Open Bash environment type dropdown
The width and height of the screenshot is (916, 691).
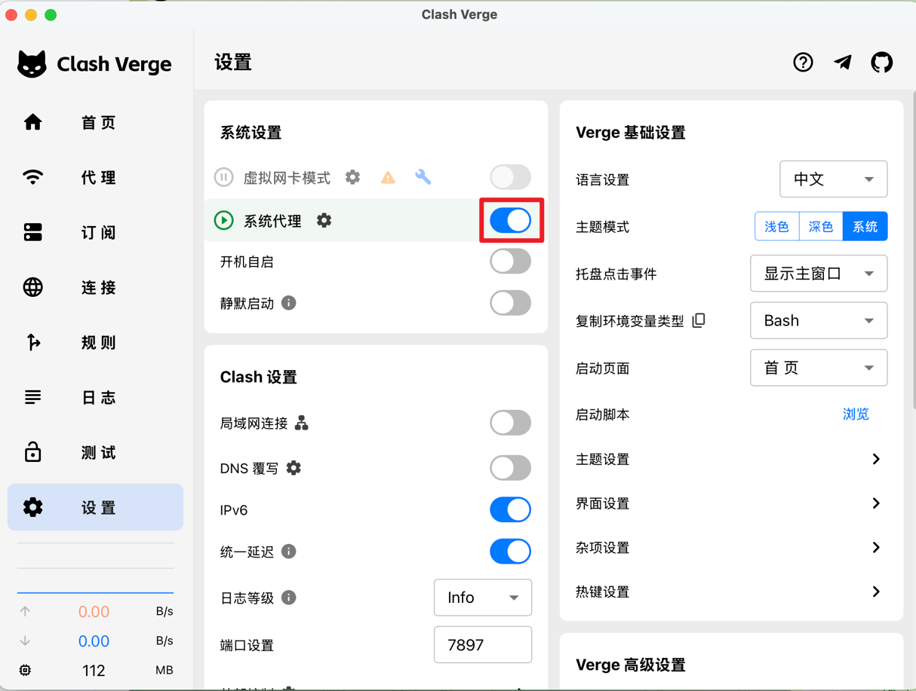(819, 320)
